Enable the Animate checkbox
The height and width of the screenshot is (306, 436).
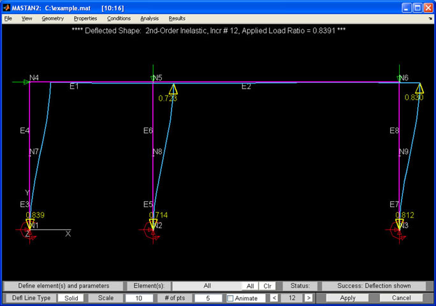(x=231, y=298)
